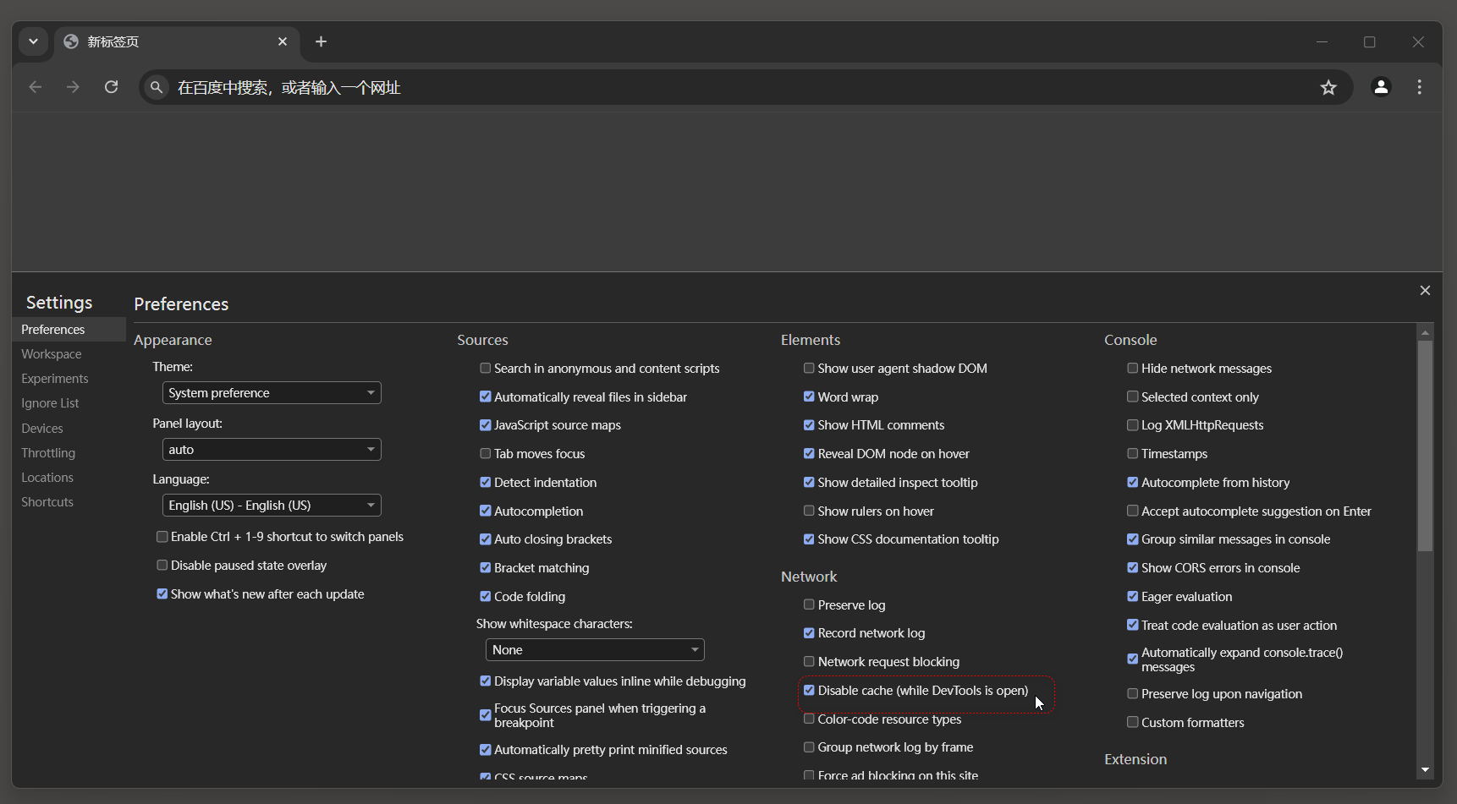
Task: Open the Theme dropdown
Action: pyautogui.click(x=272, y=393)
